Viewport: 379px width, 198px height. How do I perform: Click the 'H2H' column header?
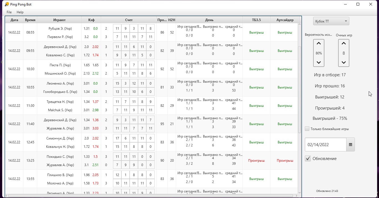[172, 20]
